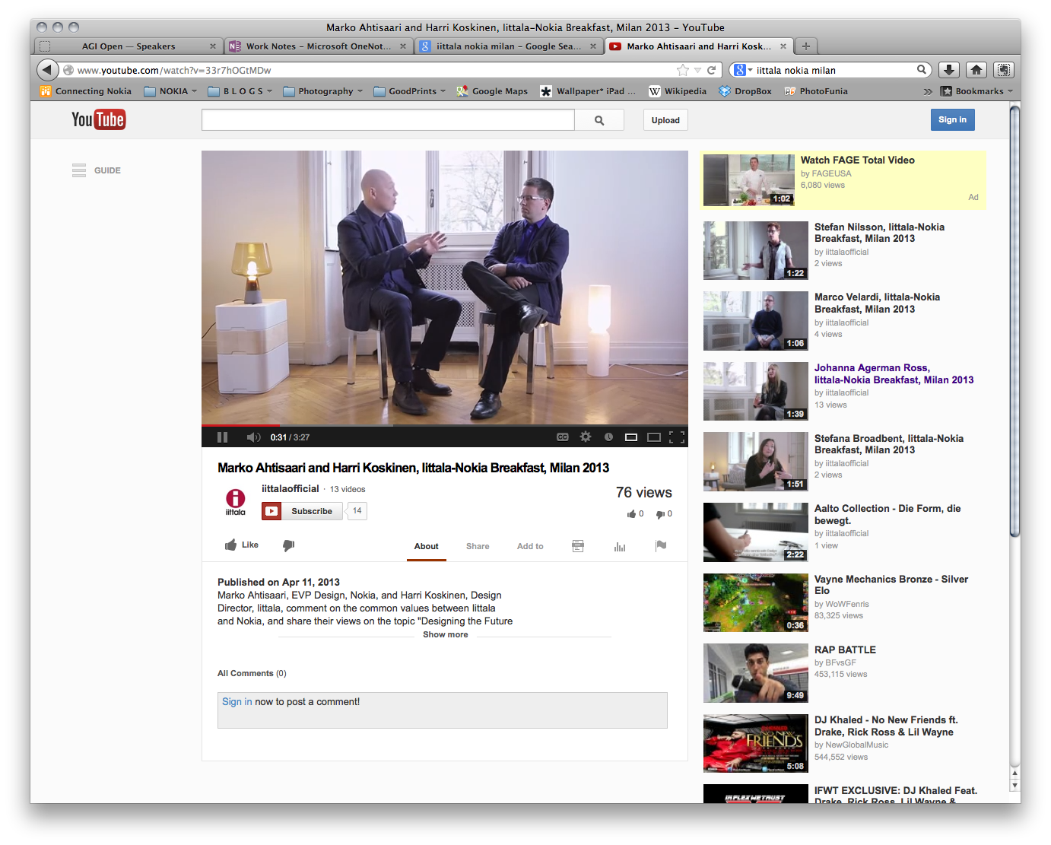Open the video quality settings gear
The height and width of the screenshot is (845, 1051).
(585, 437)
